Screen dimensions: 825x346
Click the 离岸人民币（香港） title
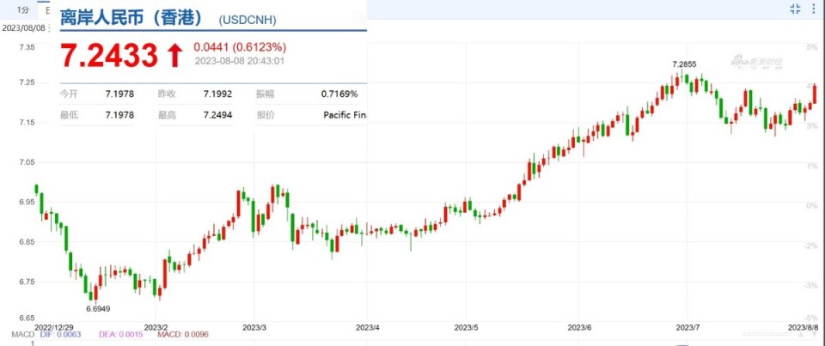click(x=131, y=18)
